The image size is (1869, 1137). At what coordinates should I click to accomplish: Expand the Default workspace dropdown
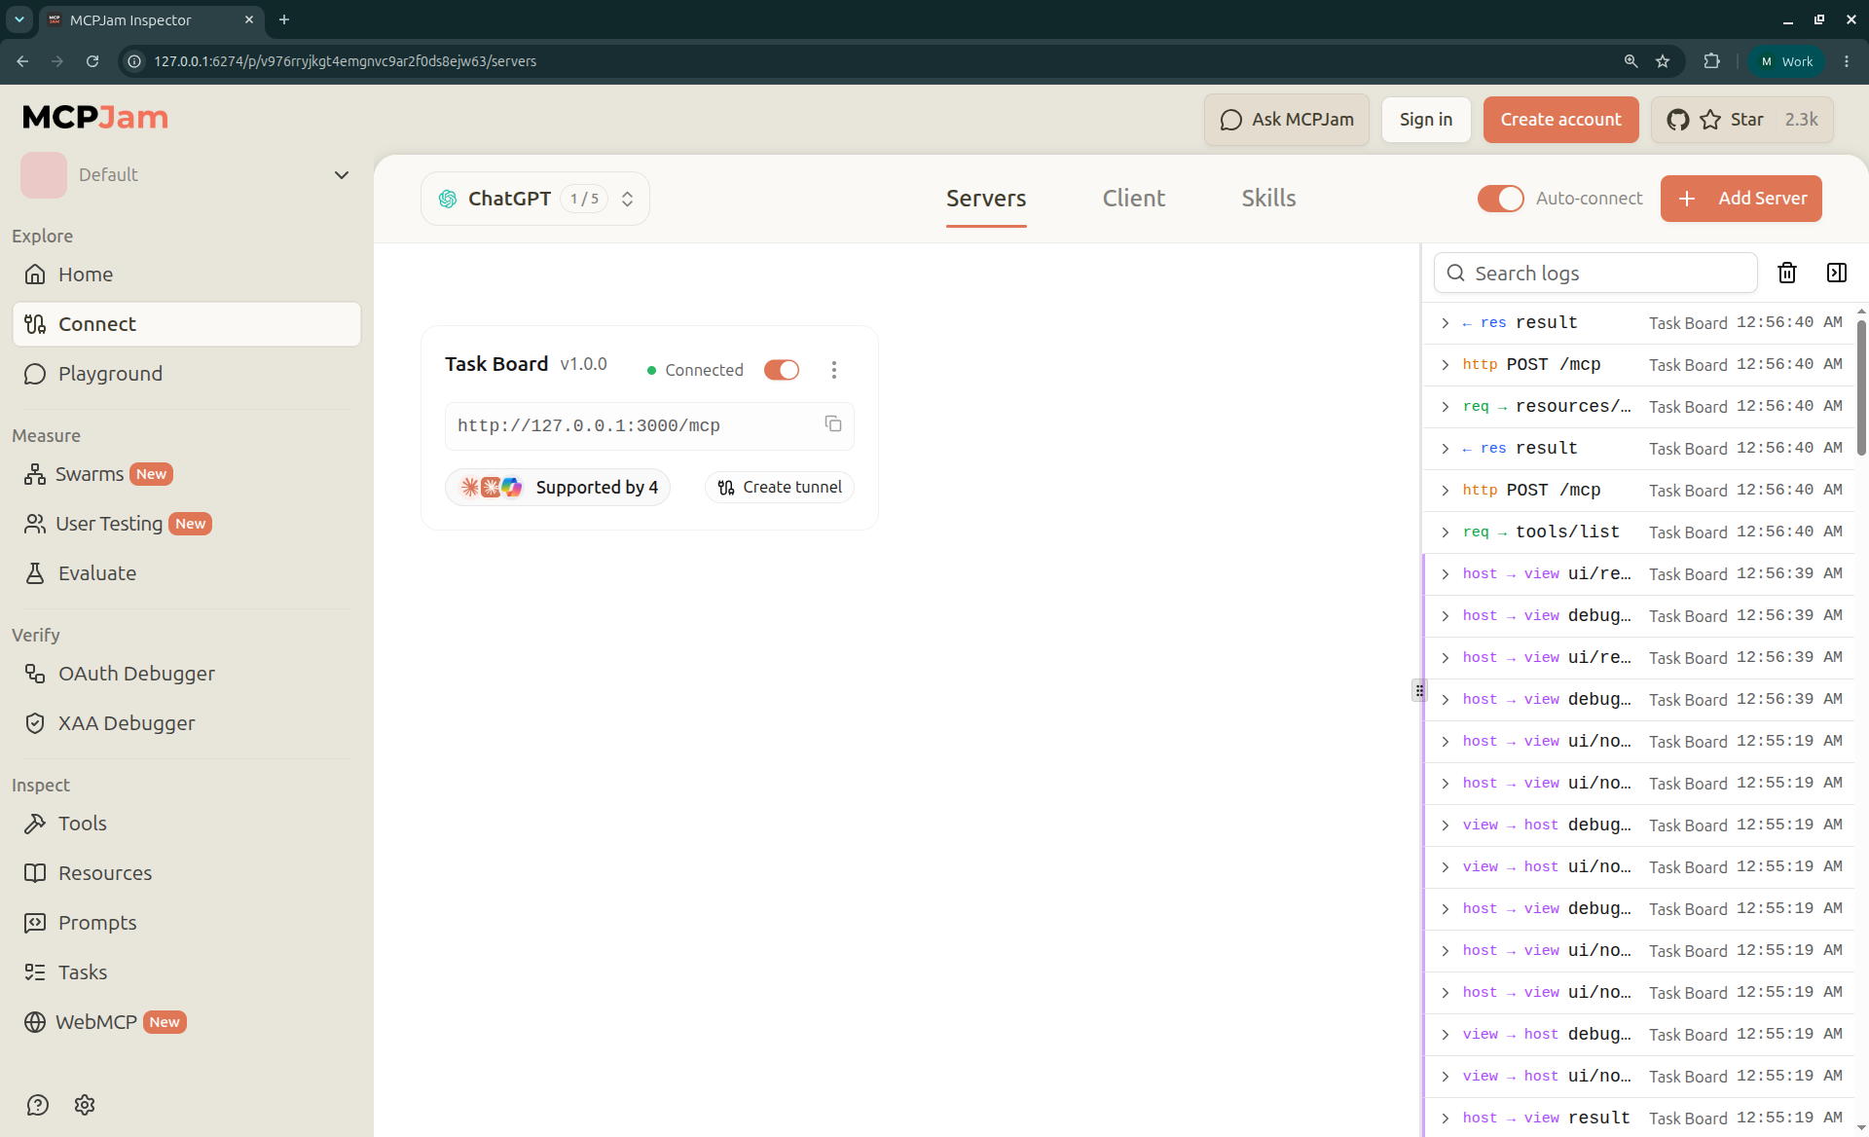[x=186, y=175]
